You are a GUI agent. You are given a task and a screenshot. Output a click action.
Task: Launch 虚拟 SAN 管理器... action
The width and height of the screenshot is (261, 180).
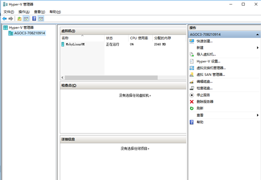pos(211,75)
